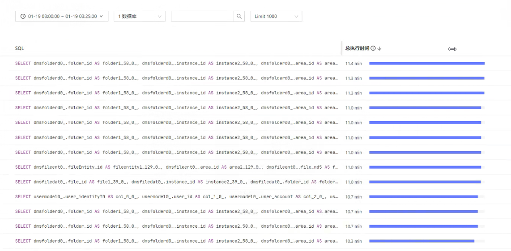The image size is (511, 251).
Task: Click the info icon beside 总执行时间
Action: point(373,48)
